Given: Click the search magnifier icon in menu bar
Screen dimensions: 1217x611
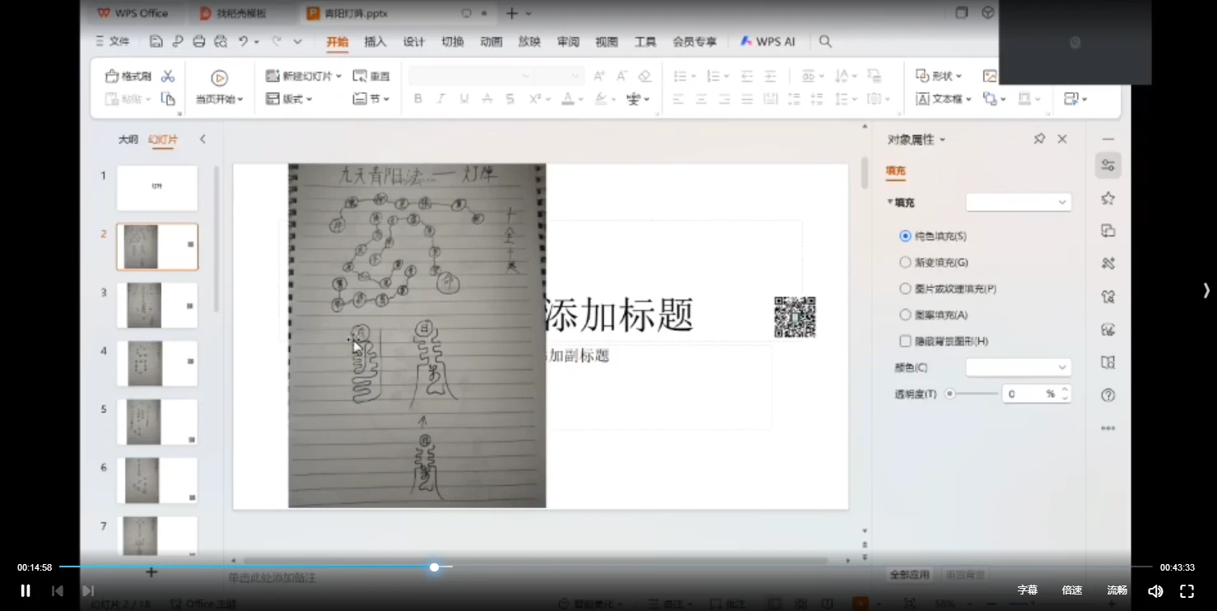Looking at the screenshot, I should (x=825, y=41).
